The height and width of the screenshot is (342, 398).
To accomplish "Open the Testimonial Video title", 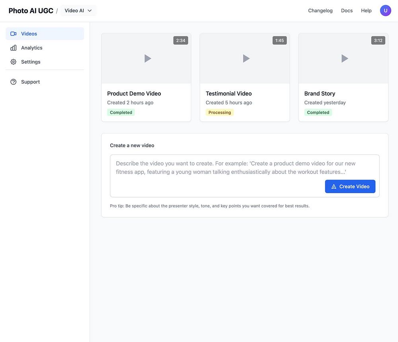I will [x=229, y=94].
